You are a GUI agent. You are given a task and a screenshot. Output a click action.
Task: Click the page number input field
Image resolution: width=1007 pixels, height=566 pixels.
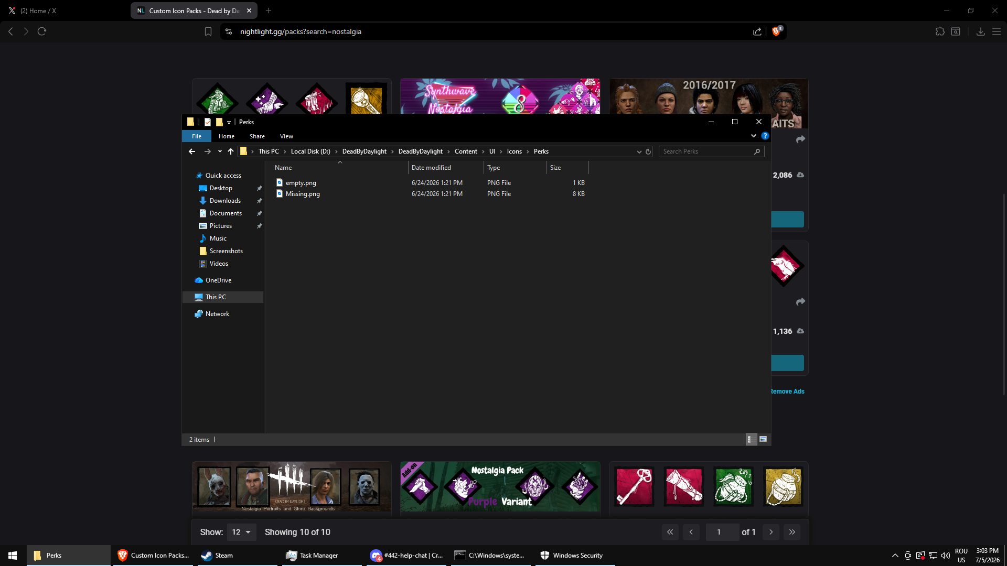point(722,532)
